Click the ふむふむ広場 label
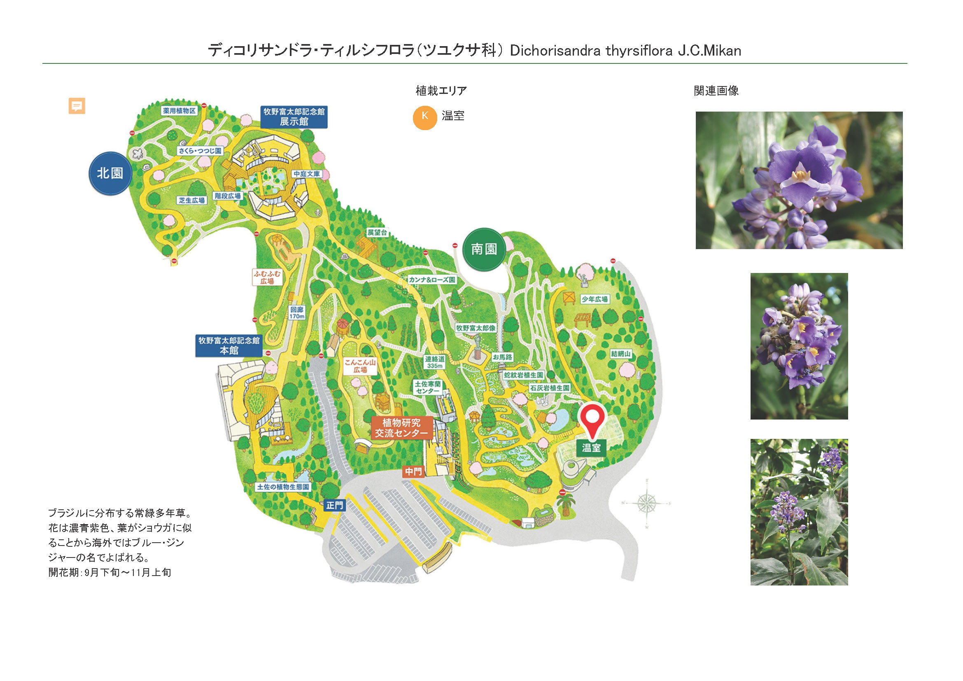The width and height of the screenshot is (963, 681). [267, 277]
